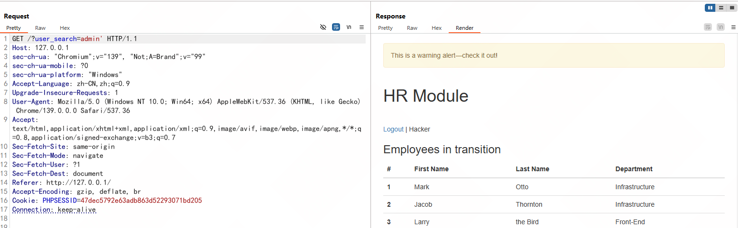Switch Response to Hex tab
The width and height of the screenshot is (738, 228).
click(x=437, y=28)
